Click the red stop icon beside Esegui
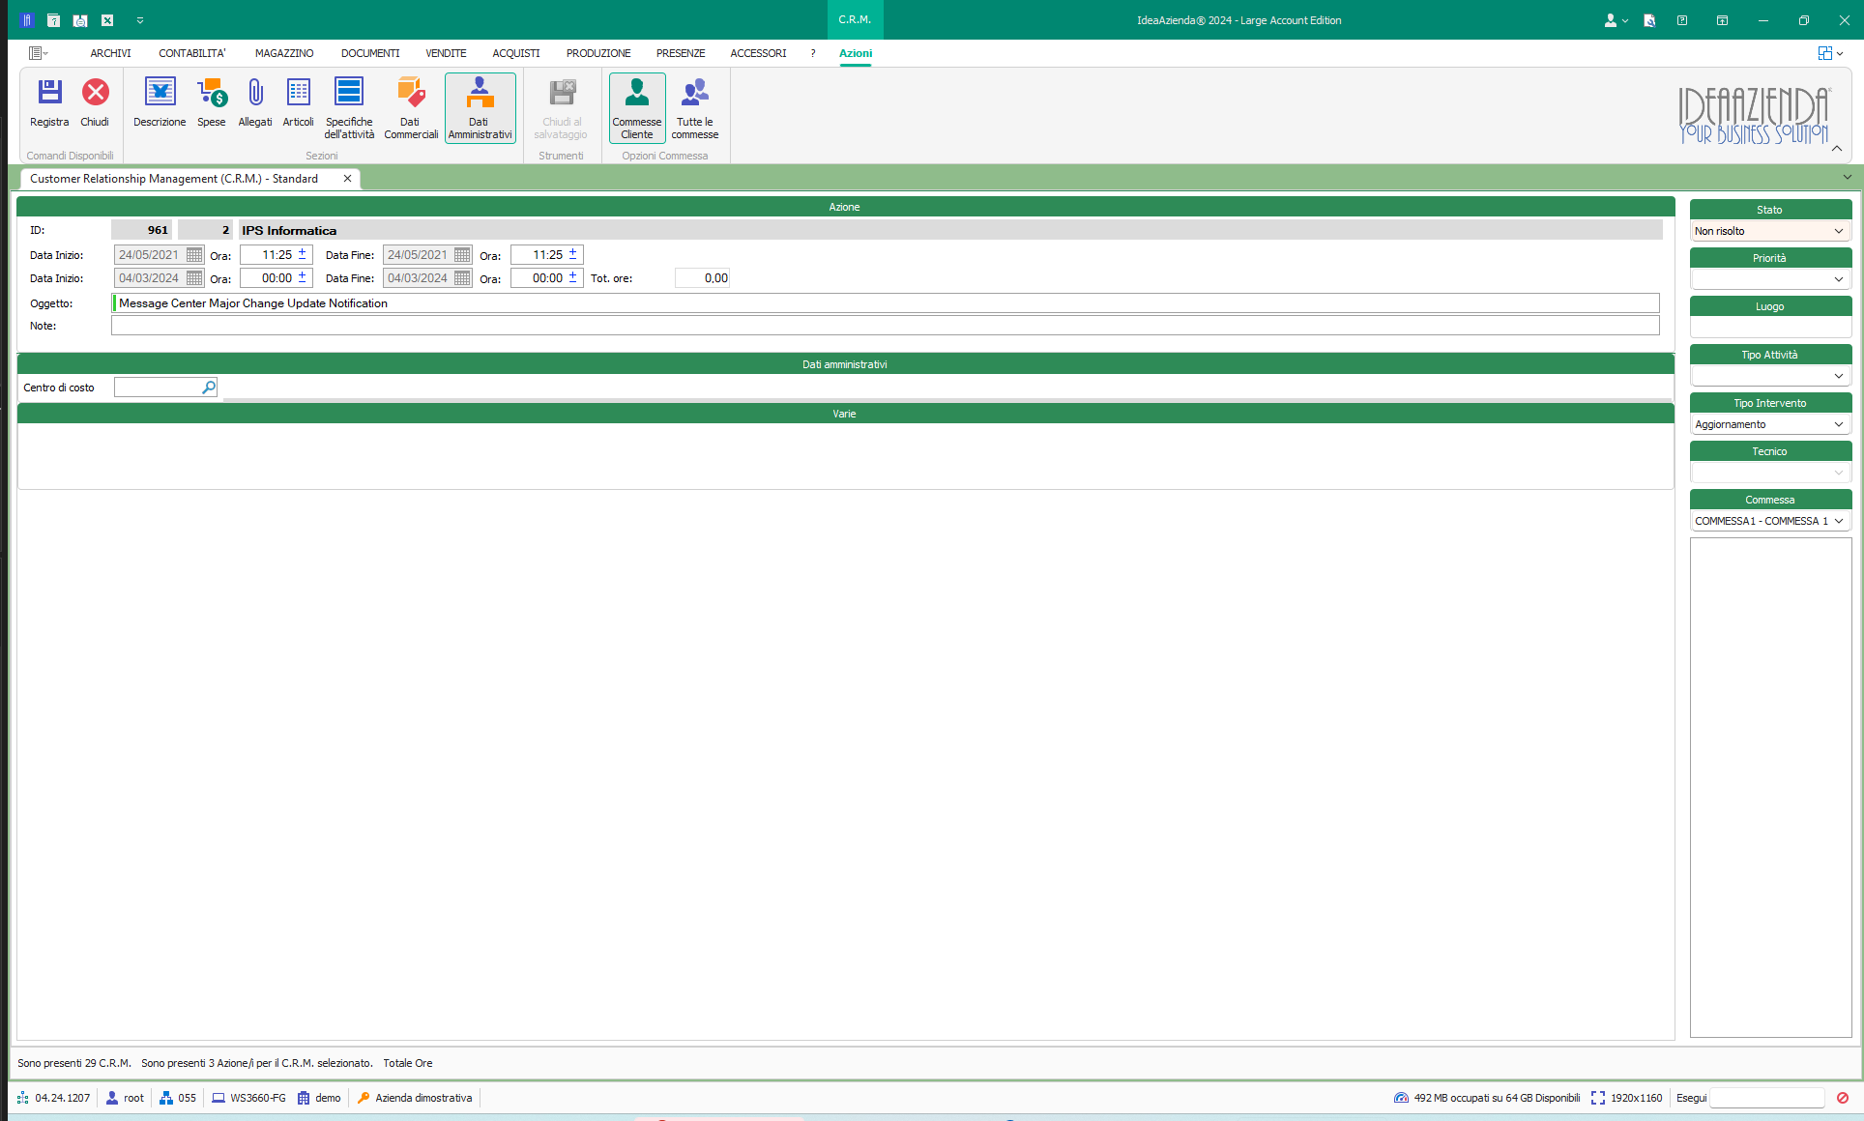1864x1121 pixels. [1843, 1098]
